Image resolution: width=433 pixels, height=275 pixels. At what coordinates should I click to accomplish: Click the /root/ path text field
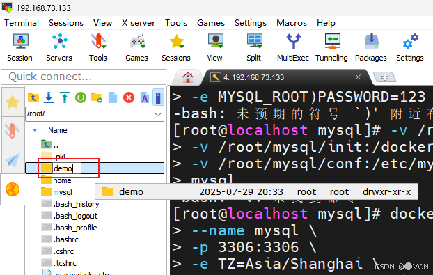click(x=88, y=114)
